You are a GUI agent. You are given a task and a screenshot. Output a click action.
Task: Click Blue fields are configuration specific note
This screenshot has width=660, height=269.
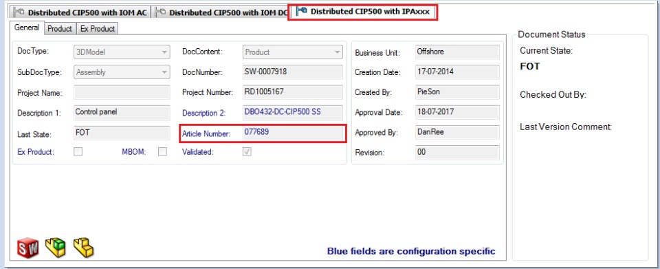[x=411, y=251]
